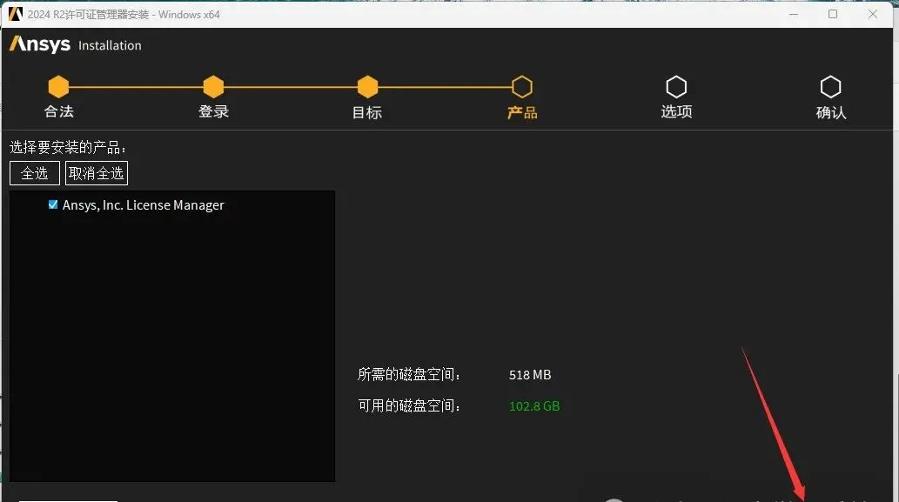
Task: Click the 合法 step label
Action: (x=59, y=111)
